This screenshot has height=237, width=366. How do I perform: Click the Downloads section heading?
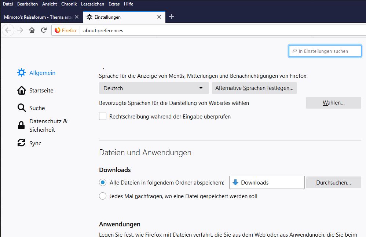point(115,170)
